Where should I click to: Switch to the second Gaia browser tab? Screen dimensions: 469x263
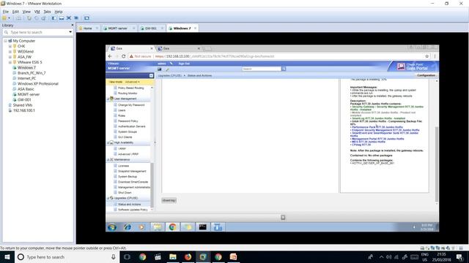pyautogui.click(x=179, y=48)
